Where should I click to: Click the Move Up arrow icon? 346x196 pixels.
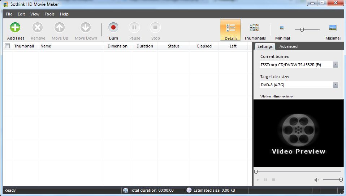60,27
